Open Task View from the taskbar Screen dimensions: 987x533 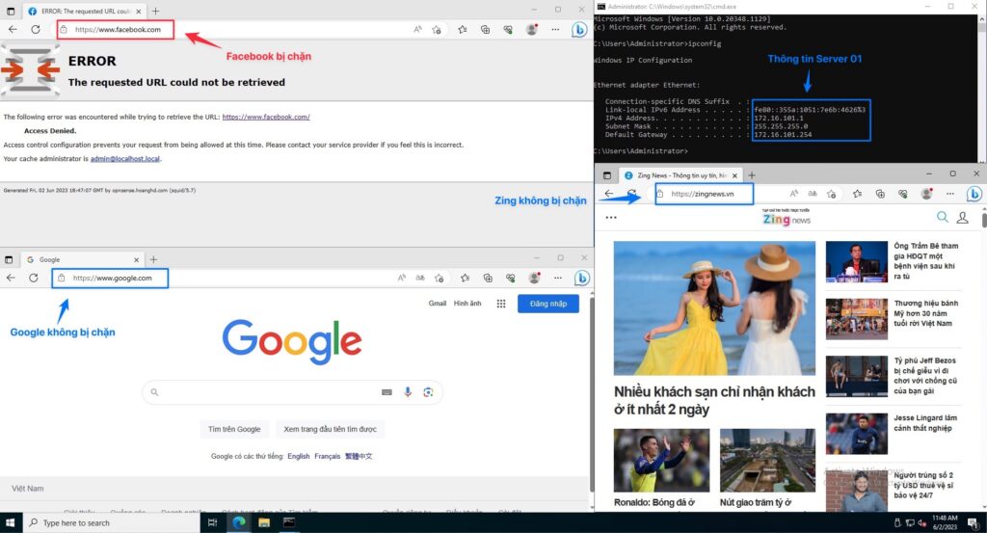[x=213, y=522]
